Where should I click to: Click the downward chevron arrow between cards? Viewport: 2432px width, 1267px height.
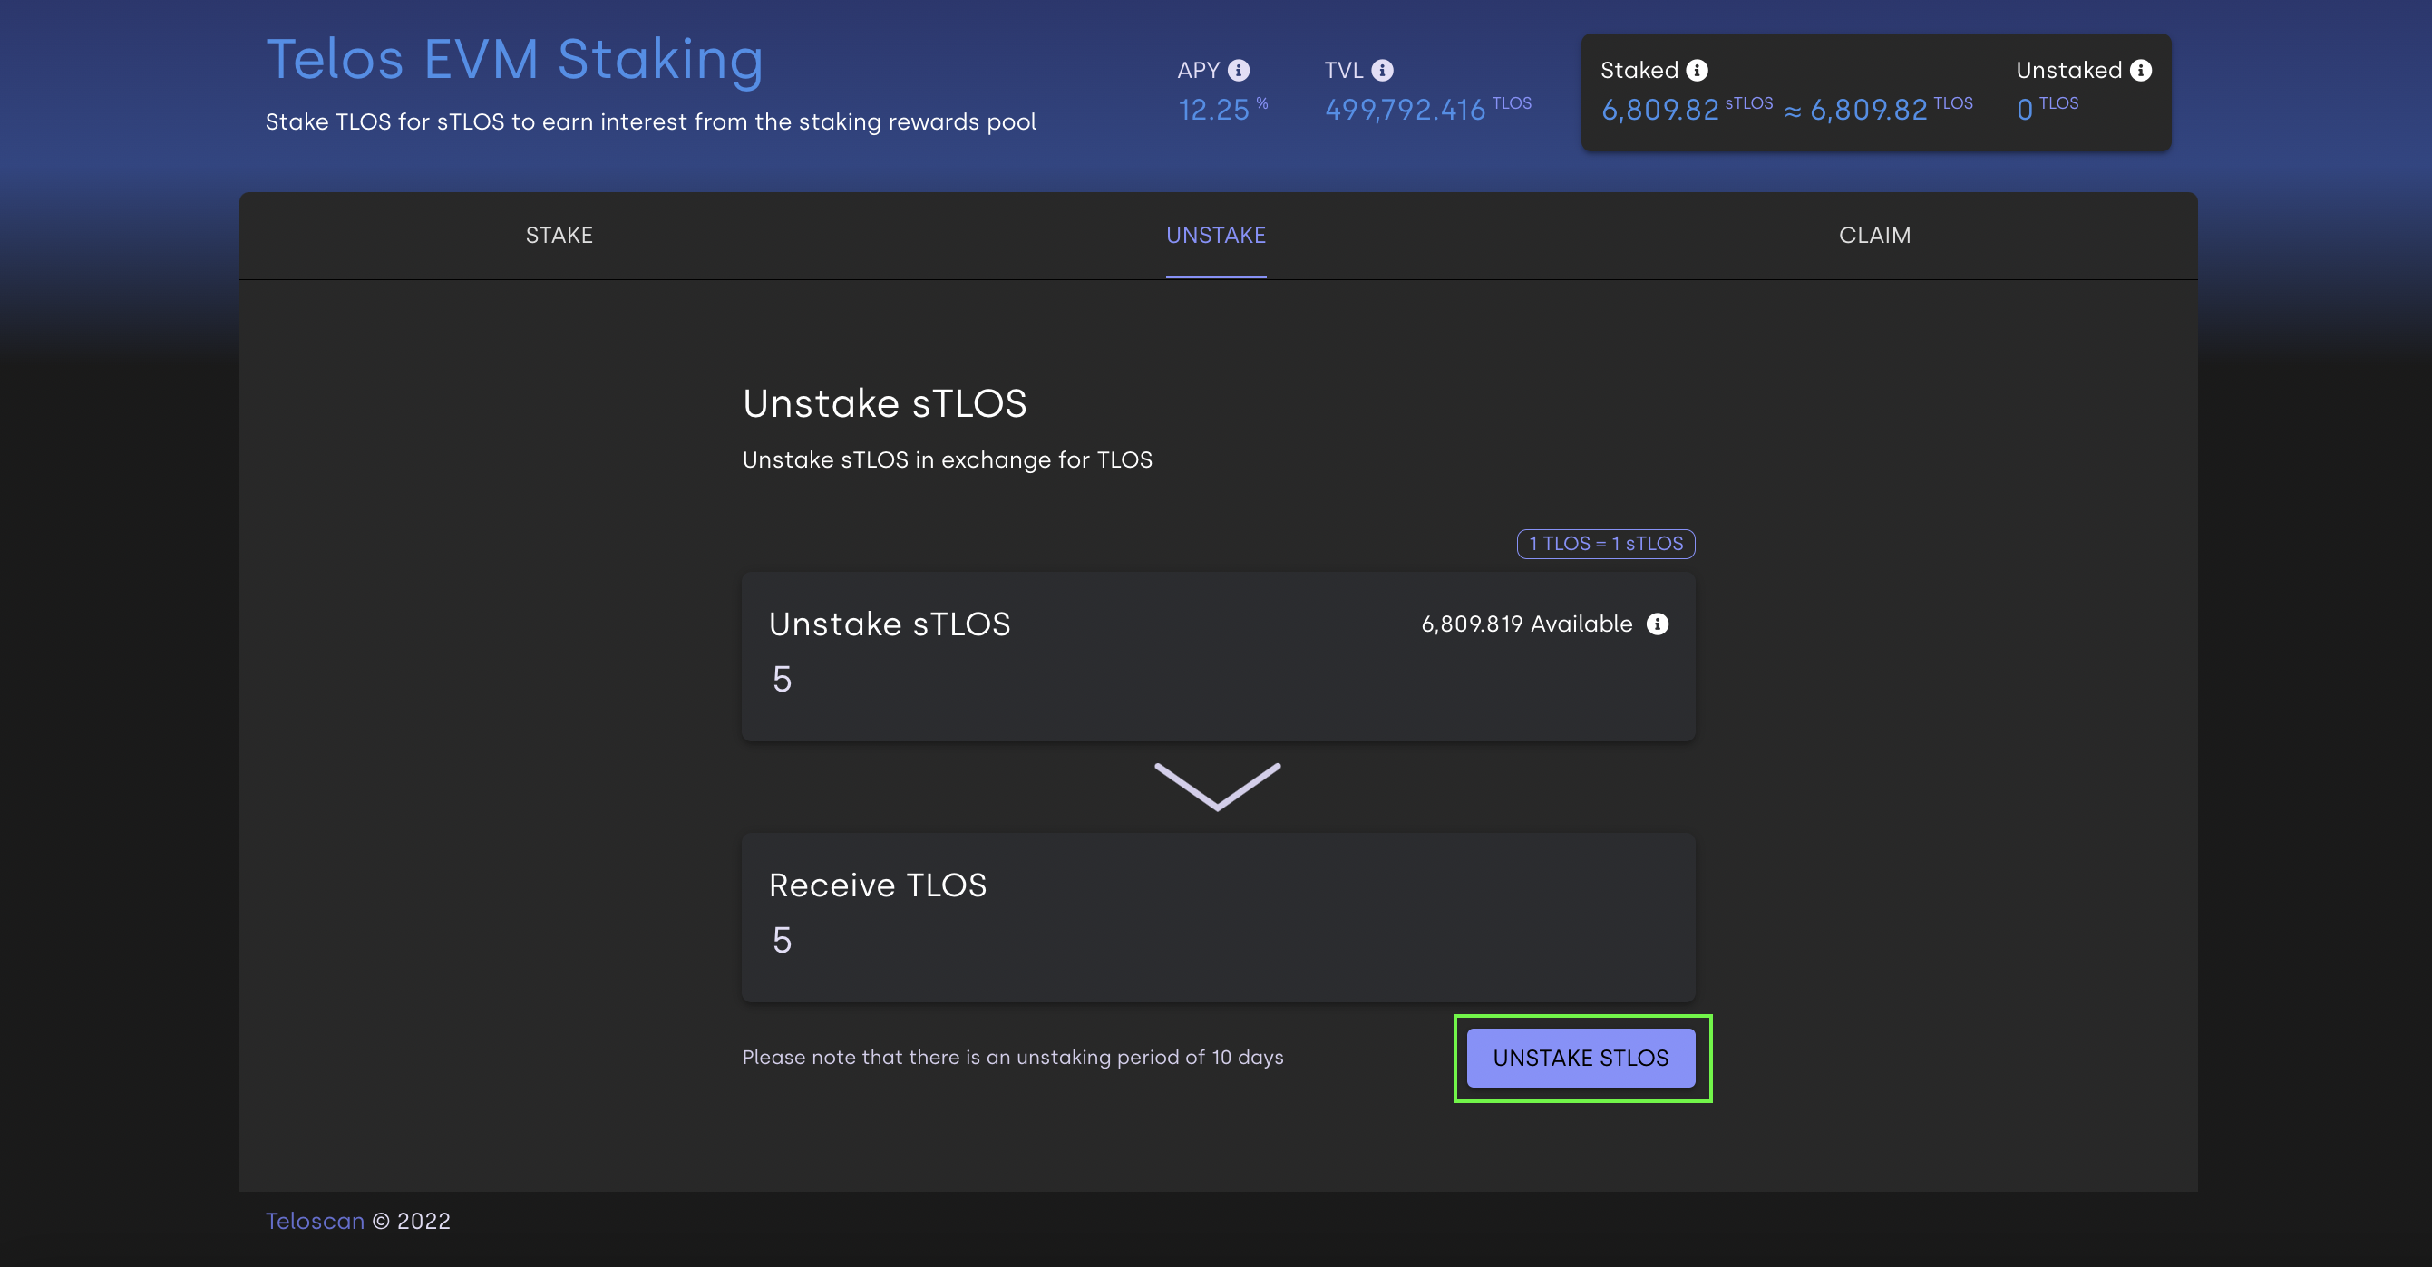tap(1217, 786)
